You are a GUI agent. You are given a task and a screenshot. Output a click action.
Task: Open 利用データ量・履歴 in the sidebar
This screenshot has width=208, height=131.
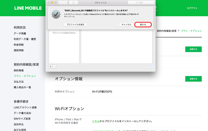coord(25,39)
